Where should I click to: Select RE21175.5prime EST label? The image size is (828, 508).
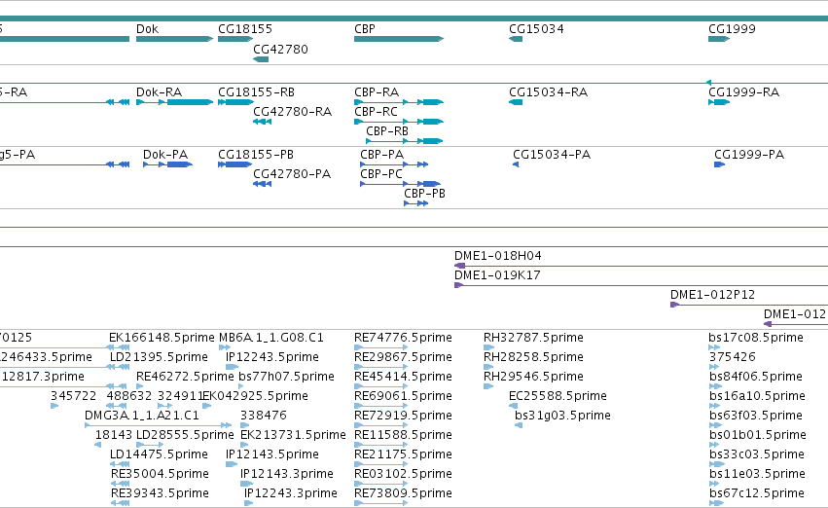403,454
